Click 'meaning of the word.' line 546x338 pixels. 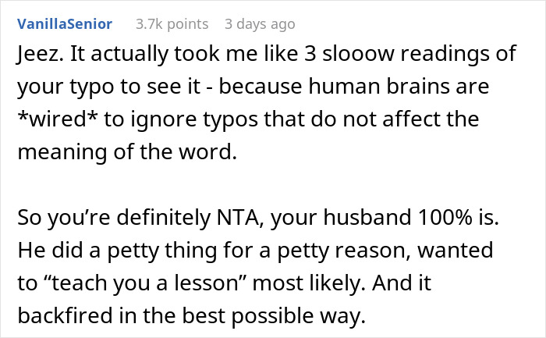[x=127, y=152]
